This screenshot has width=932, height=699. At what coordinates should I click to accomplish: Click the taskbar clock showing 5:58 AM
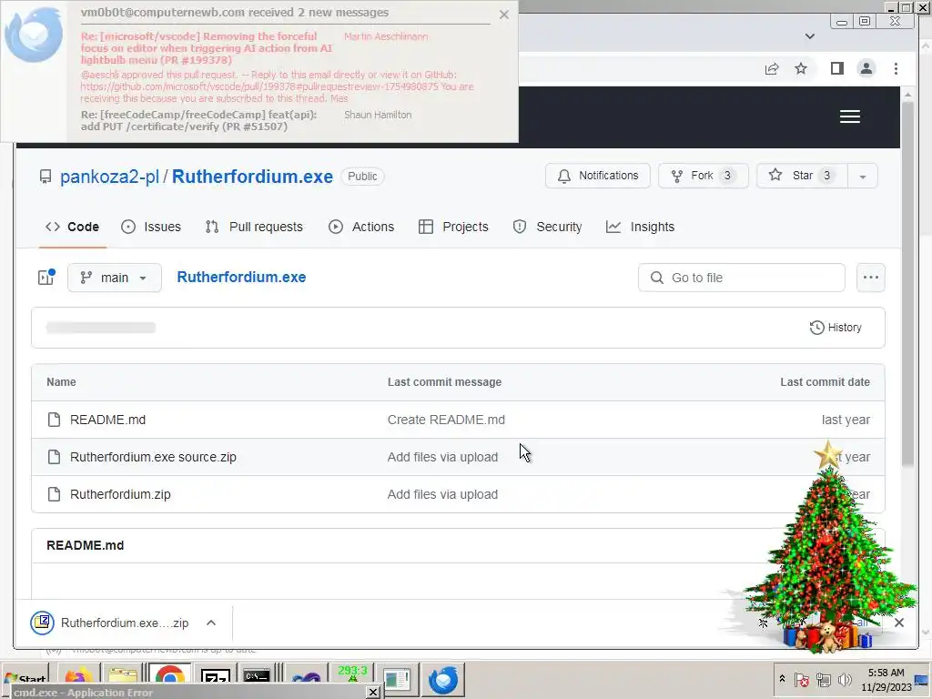click(886, 679)
